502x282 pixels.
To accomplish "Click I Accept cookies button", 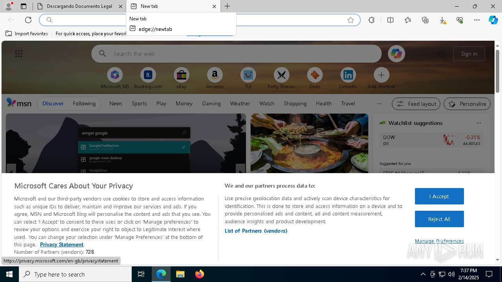I will point(439,196).
